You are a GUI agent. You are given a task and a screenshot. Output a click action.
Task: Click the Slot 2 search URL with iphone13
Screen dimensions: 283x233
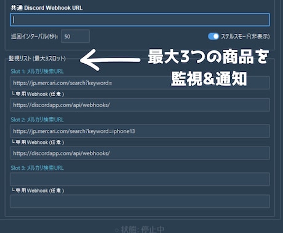140,131
